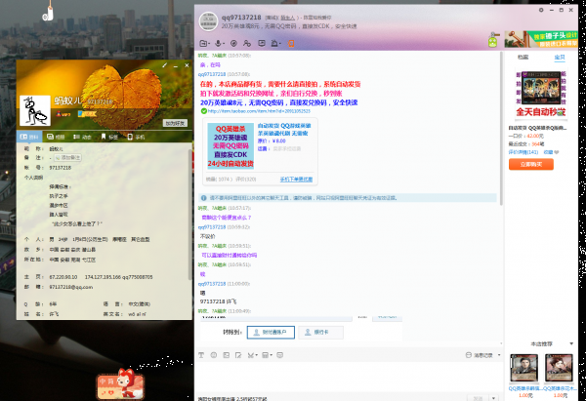Open the green robot assistant icon

tap(493, 40)
